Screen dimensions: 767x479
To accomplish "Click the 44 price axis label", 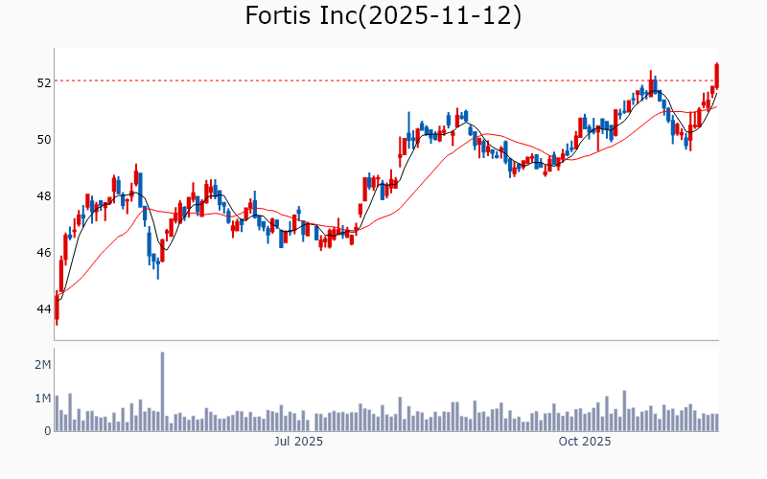I will pyautogui.click(x=43, y=309).
